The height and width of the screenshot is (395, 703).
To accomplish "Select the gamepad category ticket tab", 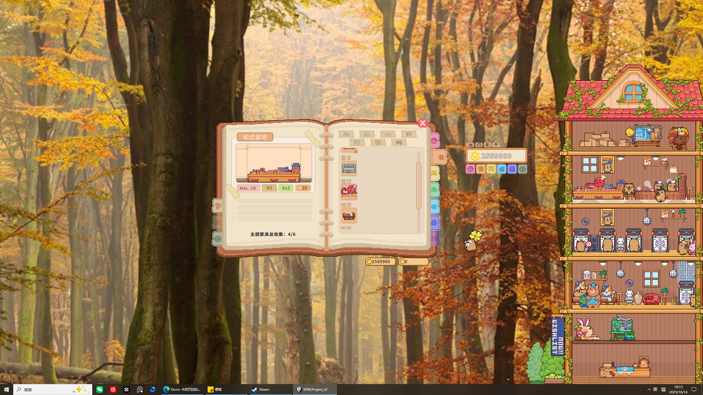I will [x=399, y=143].
